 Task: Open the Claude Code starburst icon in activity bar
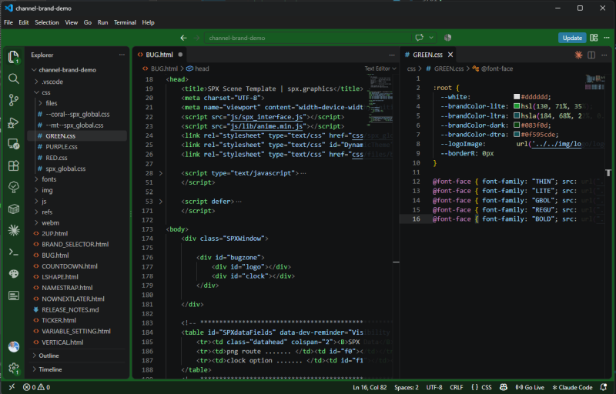(x=13, y=230)
